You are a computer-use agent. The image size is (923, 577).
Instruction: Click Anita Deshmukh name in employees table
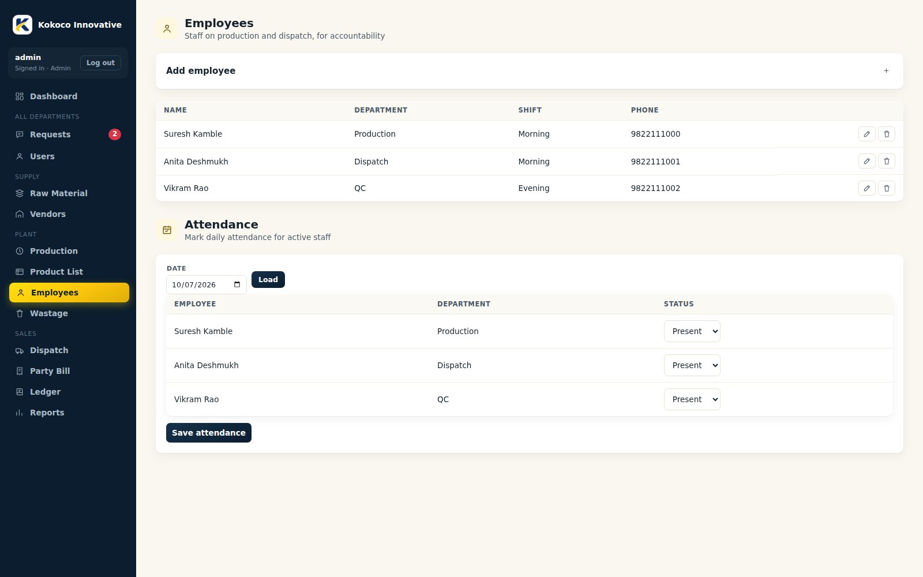(x=196, y=162)
